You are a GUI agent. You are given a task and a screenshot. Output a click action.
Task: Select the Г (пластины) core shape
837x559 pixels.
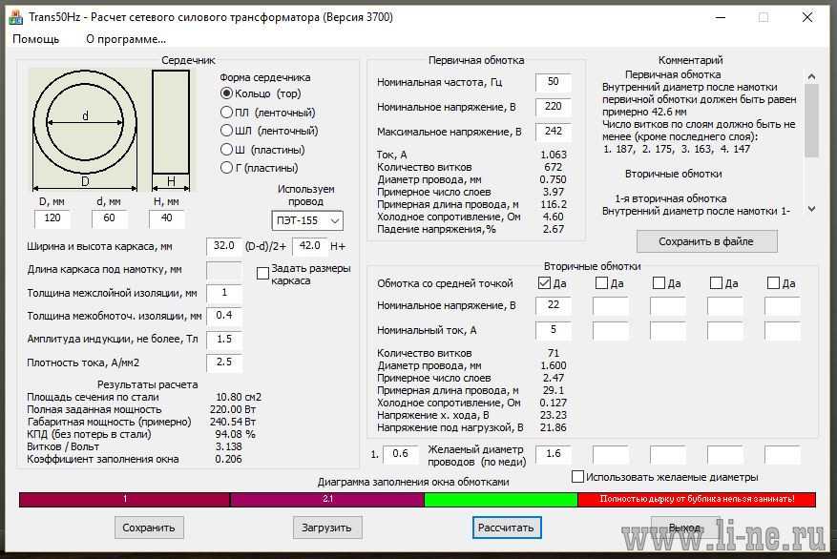259,168
